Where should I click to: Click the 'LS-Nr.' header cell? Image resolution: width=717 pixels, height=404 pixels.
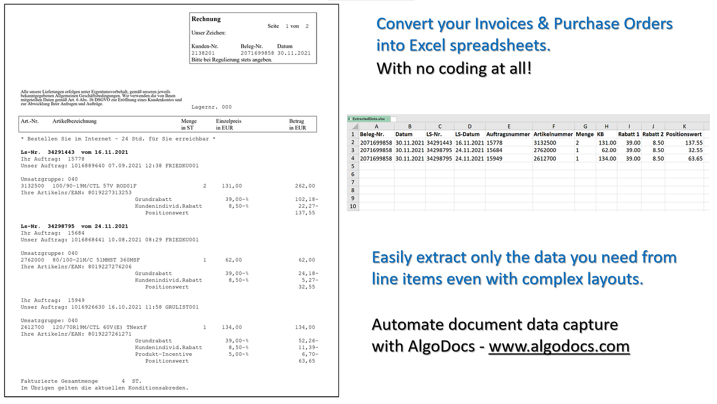[x=439, y=134]
